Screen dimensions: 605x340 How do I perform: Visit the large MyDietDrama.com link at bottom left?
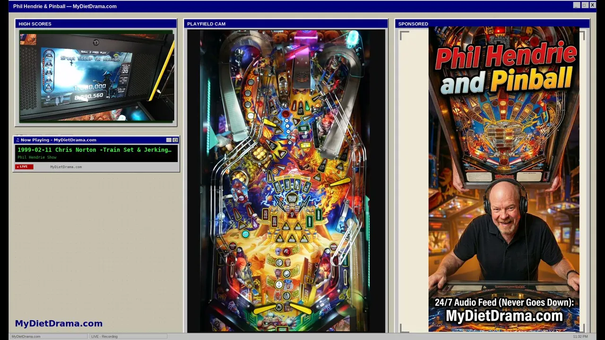(x=59, y=323)
